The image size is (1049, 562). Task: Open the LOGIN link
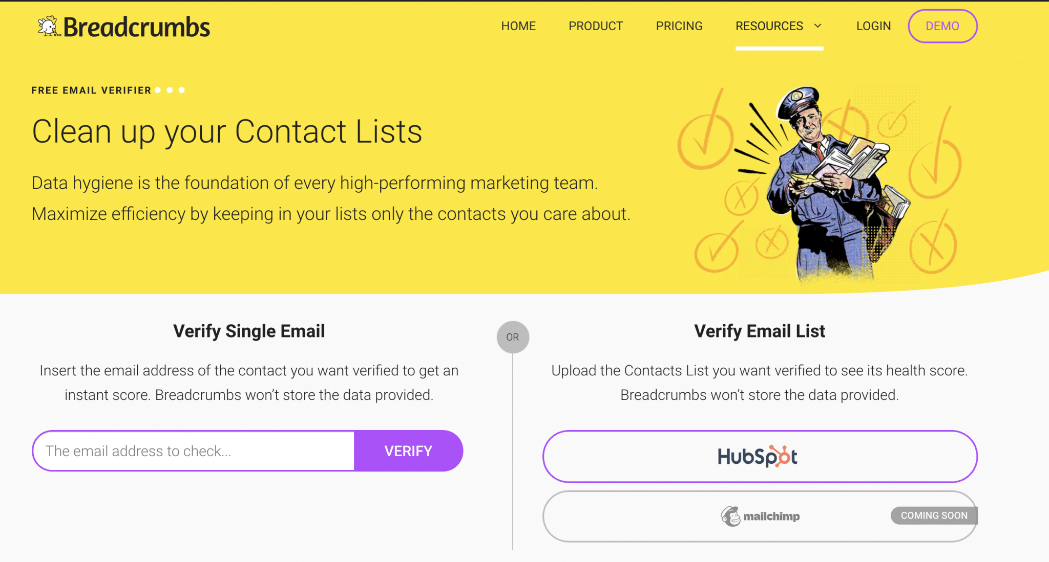pos(873,26)
